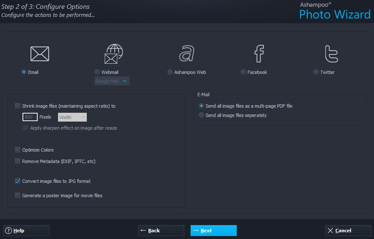Screen dimensions: 374x239
Task: Enable Generate a poster image checkbox
Action: (17, 196)
